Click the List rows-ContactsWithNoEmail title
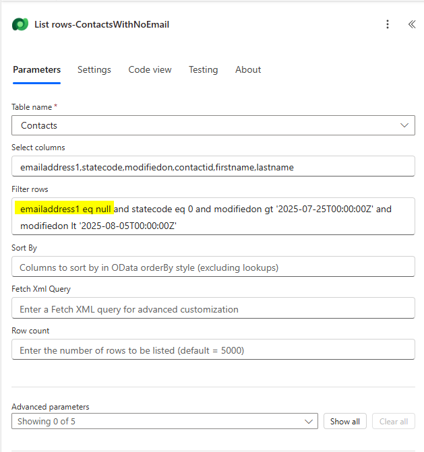 (x=102, y=24)
